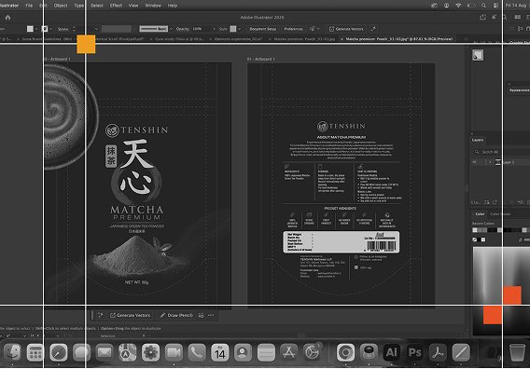Switch to the Color Guide tab
Screen dimensions: 530x369
[x=500, y=214]
